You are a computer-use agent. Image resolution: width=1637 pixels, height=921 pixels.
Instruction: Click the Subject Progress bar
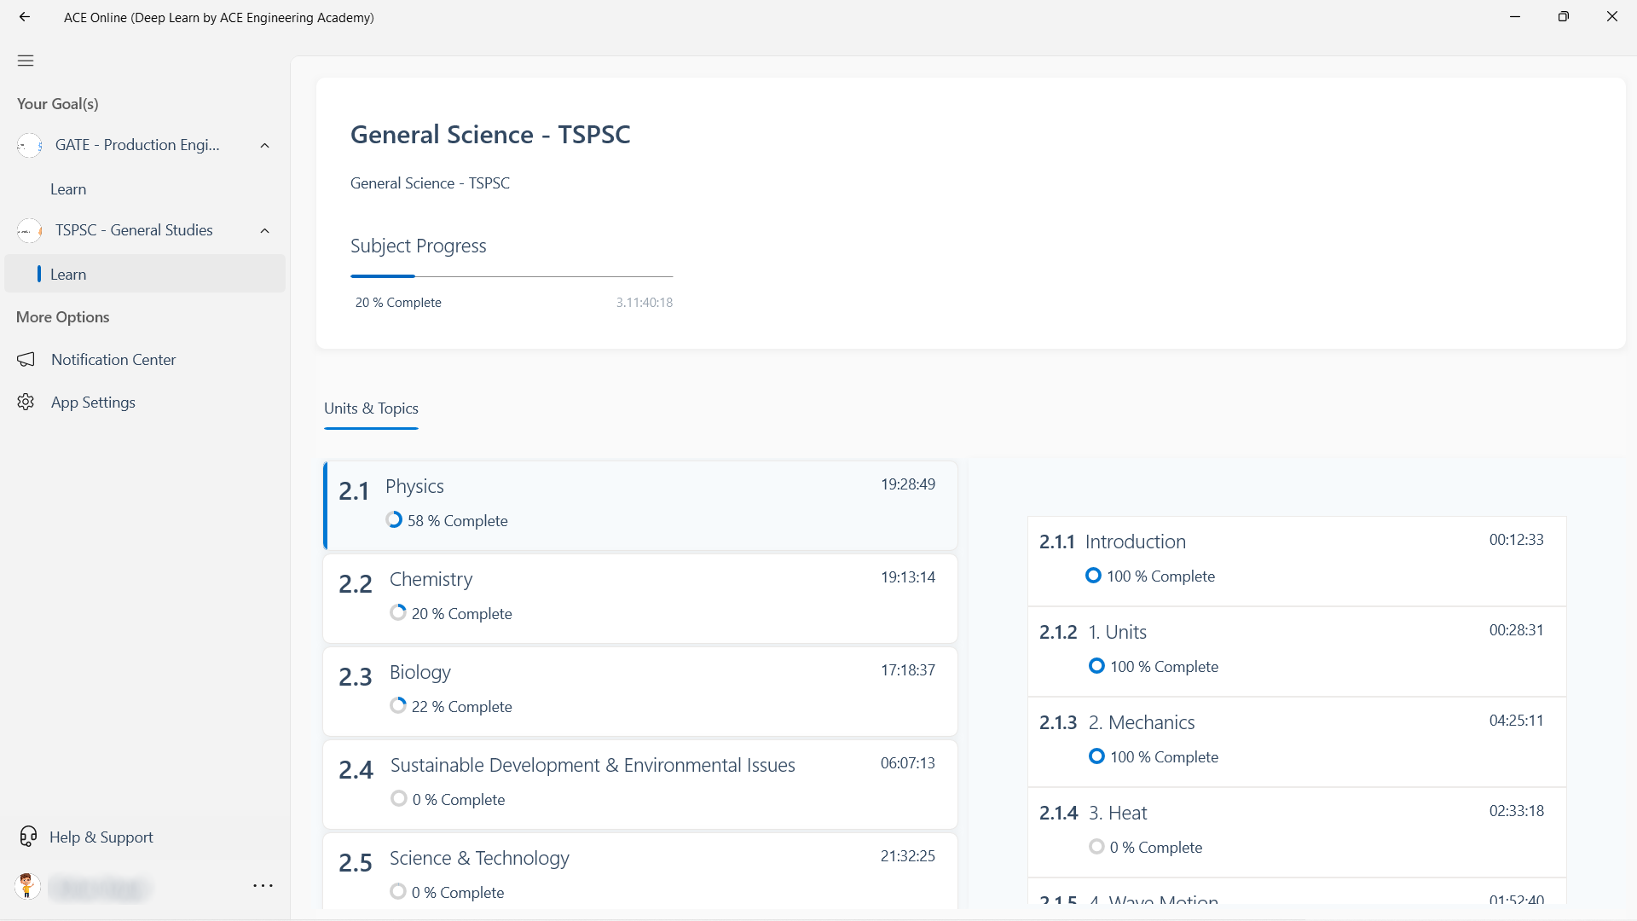point(512,276)
